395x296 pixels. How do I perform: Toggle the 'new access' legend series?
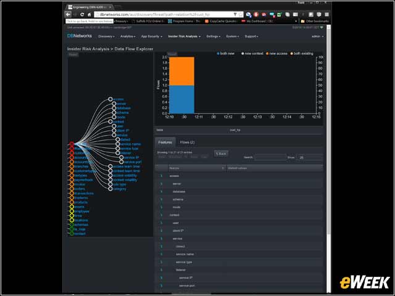point(276,54)
